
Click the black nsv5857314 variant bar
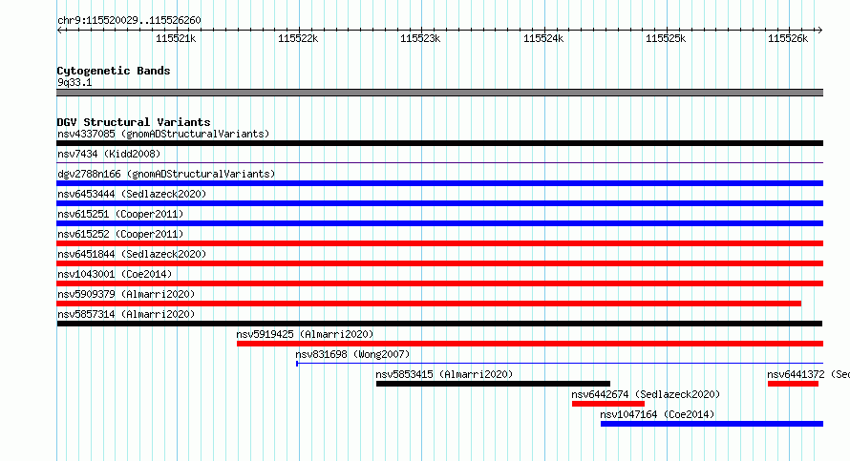pos(439,324)
